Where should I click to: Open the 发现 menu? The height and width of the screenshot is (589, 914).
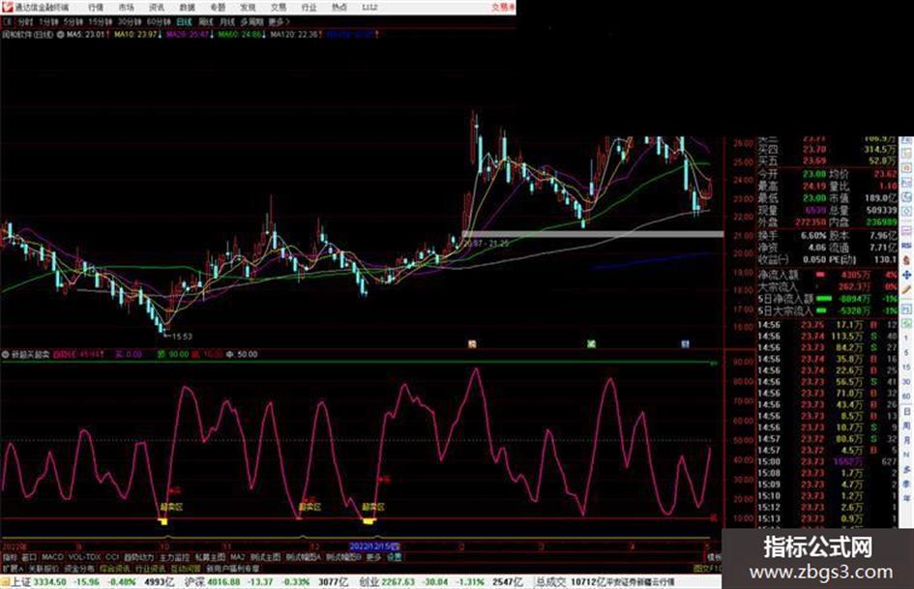[248, 8]
